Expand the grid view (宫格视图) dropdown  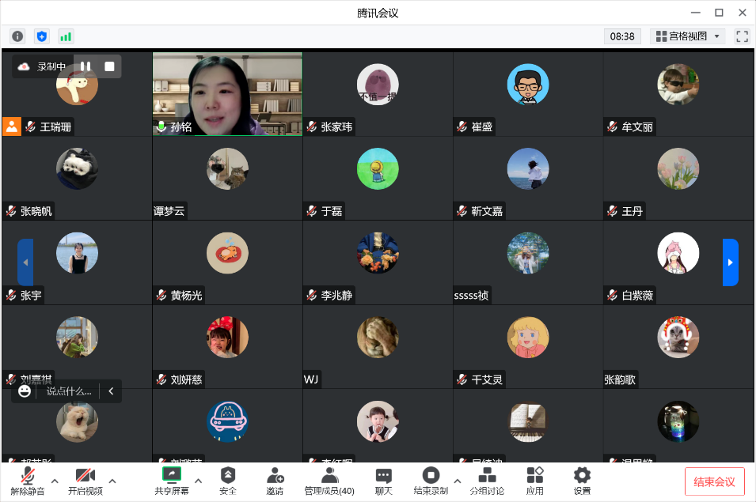[687, 36]
